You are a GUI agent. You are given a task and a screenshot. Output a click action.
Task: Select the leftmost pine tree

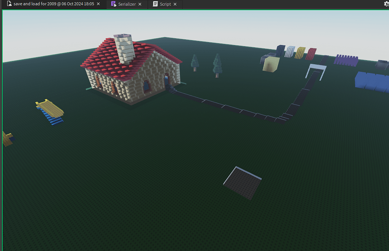[195, 63]
